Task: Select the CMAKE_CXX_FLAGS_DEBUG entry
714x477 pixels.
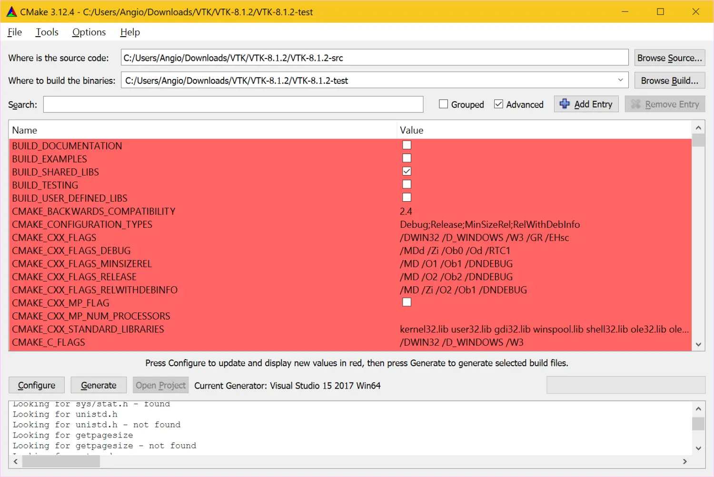Action: [x=71, y=251]
